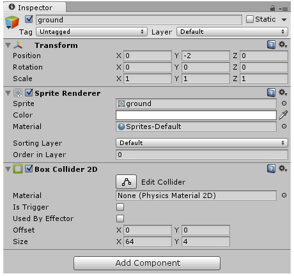Image resolution: width=294 pixels, height=276 pixels.
Task: Collapse the Transform component
Action: point(8,45)
